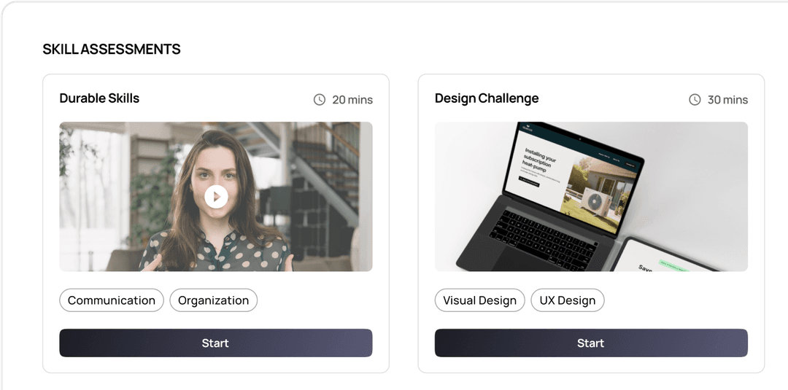Image resolution: width=788 pixels, height=390 pixels.
Task: Select the UX Design tag
Action: click(568, 300)
